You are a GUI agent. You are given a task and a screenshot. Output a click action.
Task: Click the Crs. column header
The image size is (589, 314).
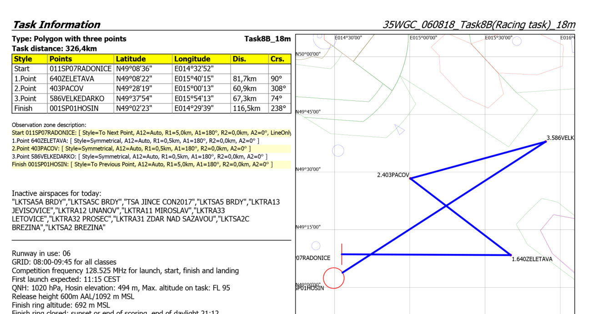[277, 59]
